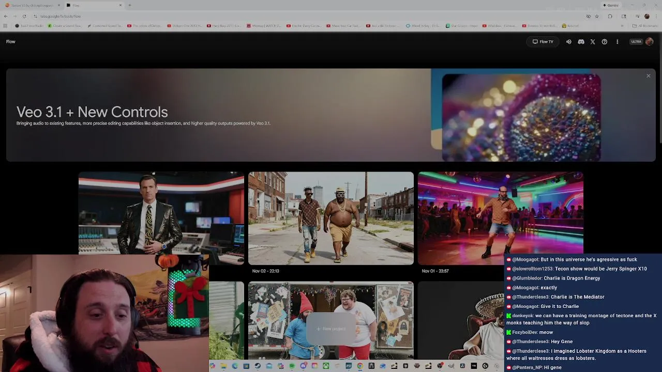662x372 pixels.
Task: Open the Nov 02 - 22:13 project thumbnail
Action: [x=331, y=219]
